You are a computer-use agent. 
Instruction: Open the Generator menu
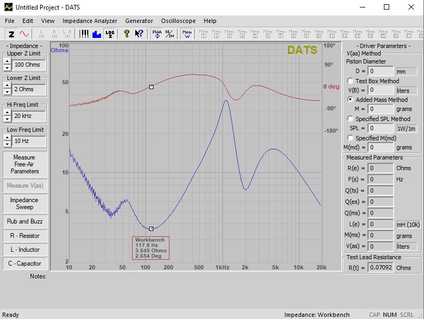[x=139, y=21]
